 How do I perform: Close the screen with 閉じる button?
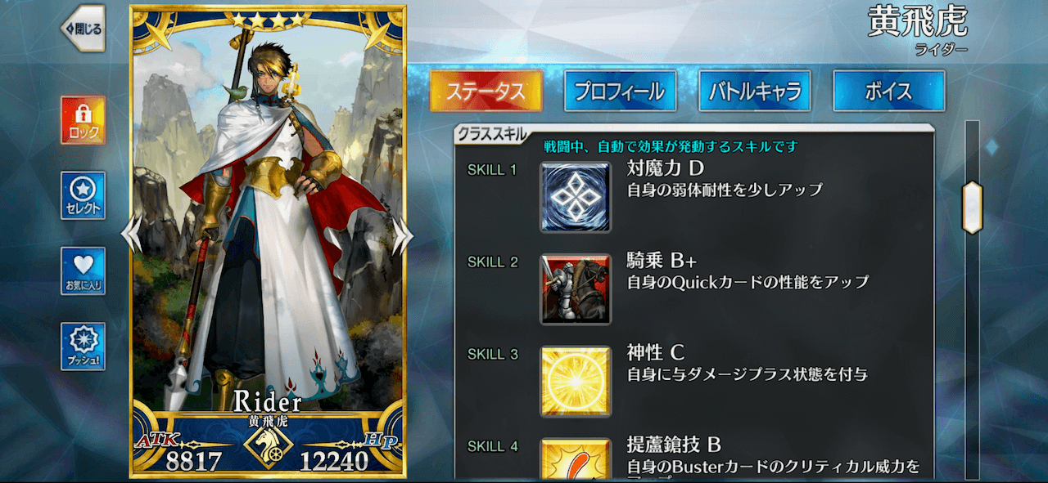click(84, 29)
